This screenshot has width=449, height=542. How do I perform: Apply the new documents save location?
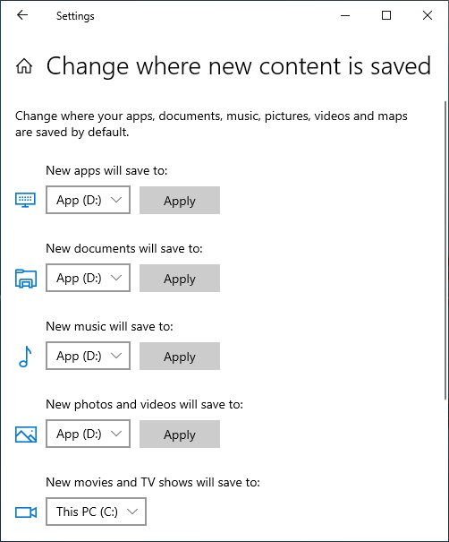pyautogui.click(x=180, y=279)
